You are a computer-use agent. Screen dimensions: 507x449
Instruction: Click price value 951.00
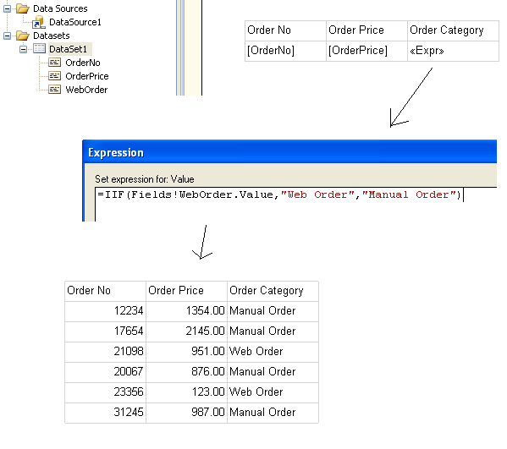pyautogui.click(x=208, y=352)
